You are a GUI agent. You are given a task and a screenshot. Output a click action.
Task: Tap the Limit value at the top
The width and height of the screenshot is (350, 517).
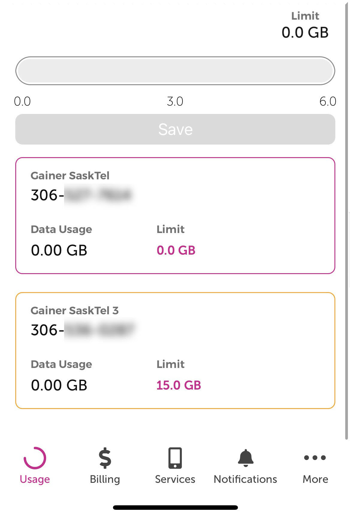[x=305, y=32]
